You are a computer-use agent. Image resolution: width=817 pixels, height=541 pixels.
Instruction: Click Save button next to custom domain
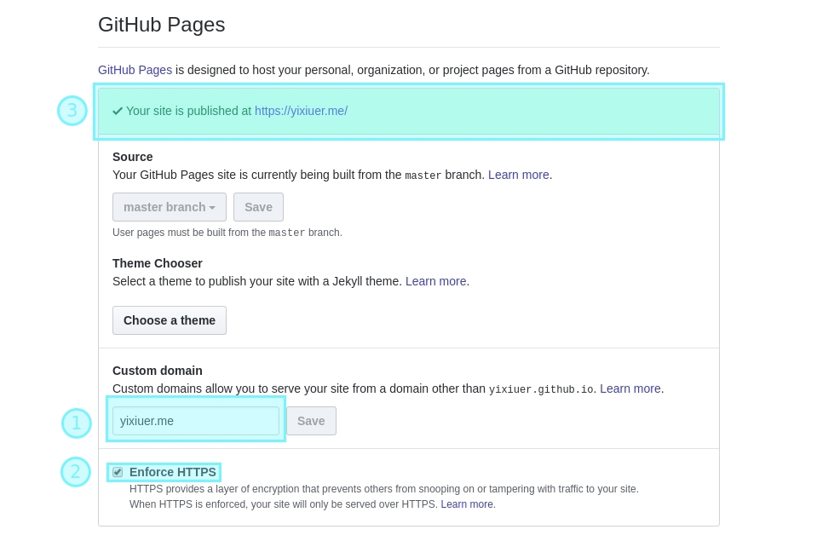point(311,421)
